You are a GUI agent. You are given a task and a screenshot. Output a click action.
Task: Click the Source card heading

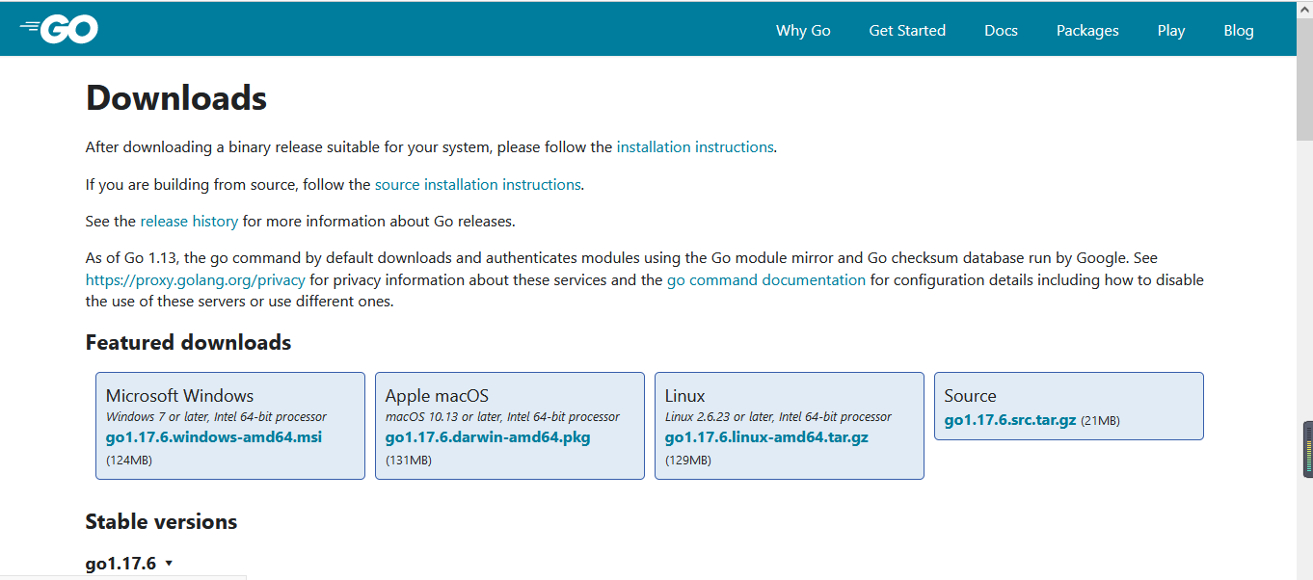tap(970, 396)
